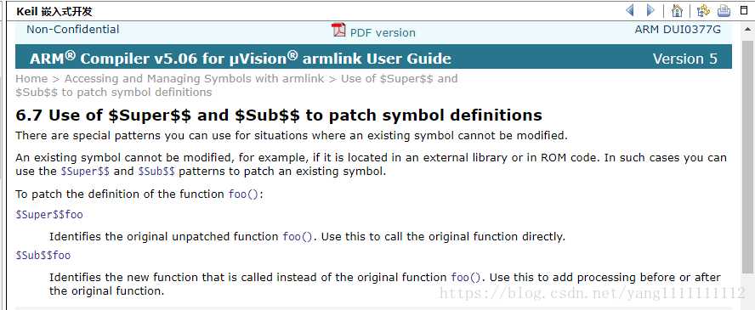
Task: Click the Keil 嵌入式开发 title text
Action: click(54, 11)
